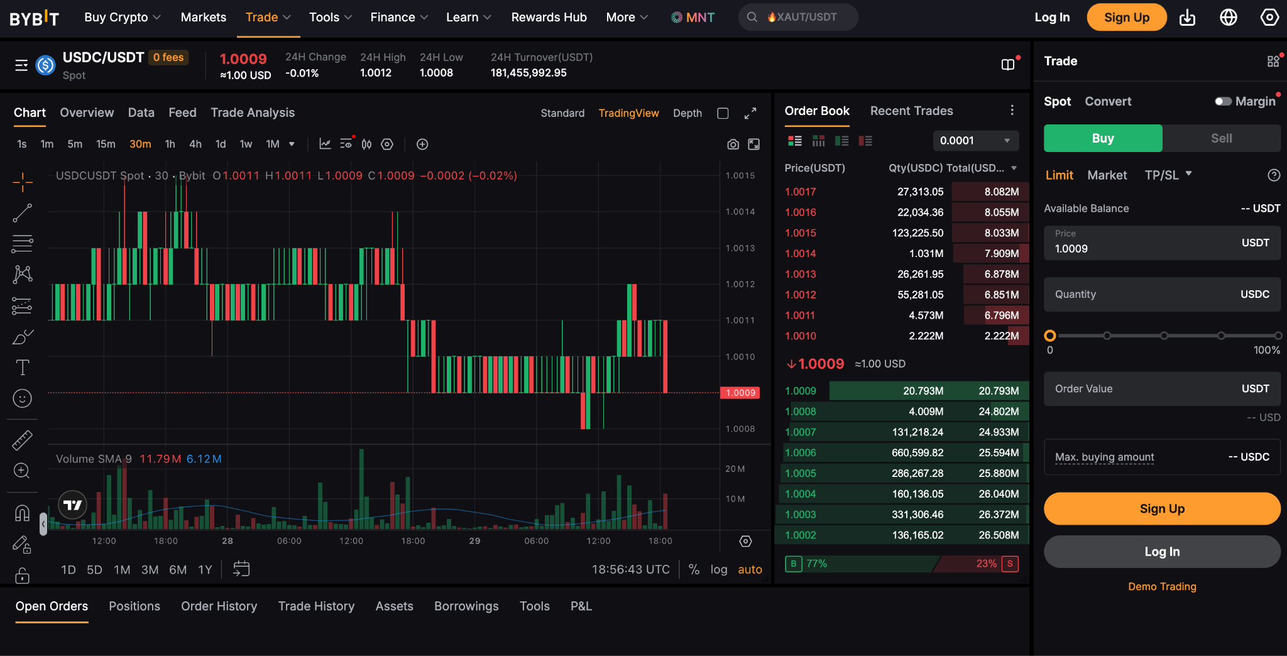Click the candlestick chart type icon
The height and width of the screenshot is (656, 1287).
366,144
